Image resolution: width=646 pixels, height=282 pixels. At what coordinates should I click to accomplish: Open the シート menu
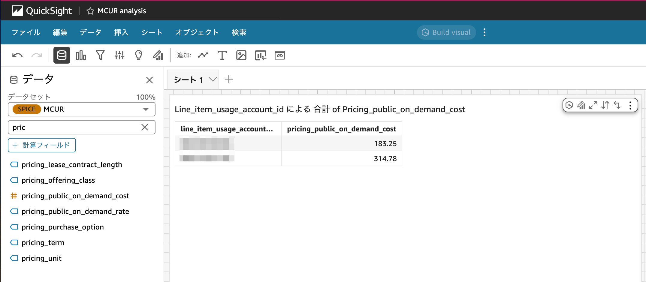tap(152, 32)
